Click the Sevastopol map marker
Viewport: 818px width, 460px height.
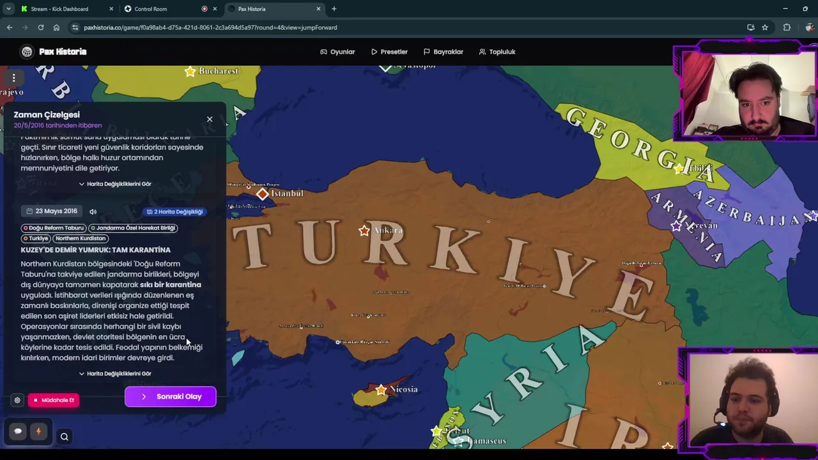tap(385, 66)
